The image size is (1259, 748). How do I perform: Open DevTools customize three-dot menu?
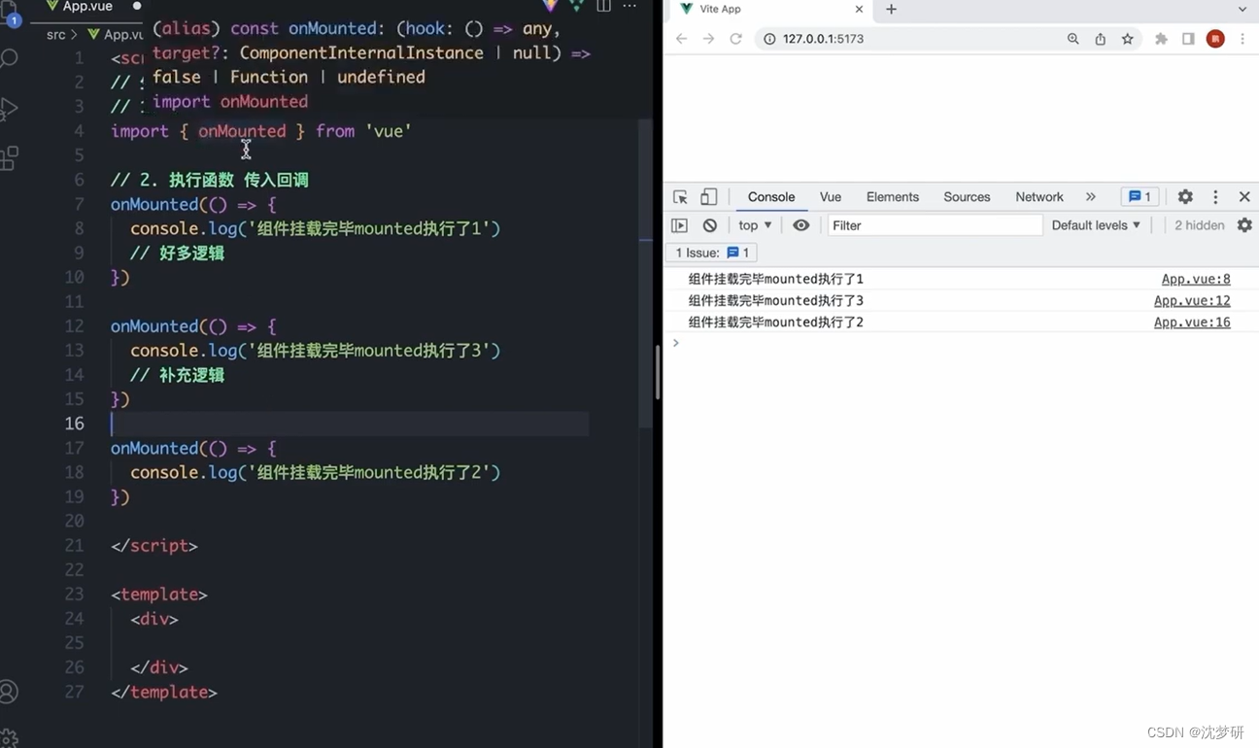click(1215, 196)
